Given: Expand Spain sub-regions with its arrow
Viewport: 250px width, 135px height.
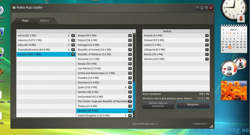Looking at the screenshot, I should tap(126, 87).
